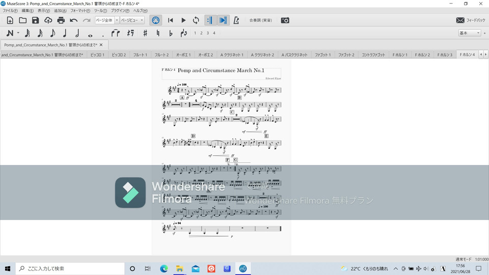The height and width of the screenshot is (275, 489).
Task: Switch to the ファゴット 2 part tab
Action: point(346,55)
